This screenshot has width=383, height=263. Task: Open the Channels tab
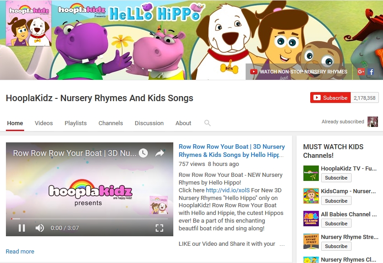click(x=111, y=123)
